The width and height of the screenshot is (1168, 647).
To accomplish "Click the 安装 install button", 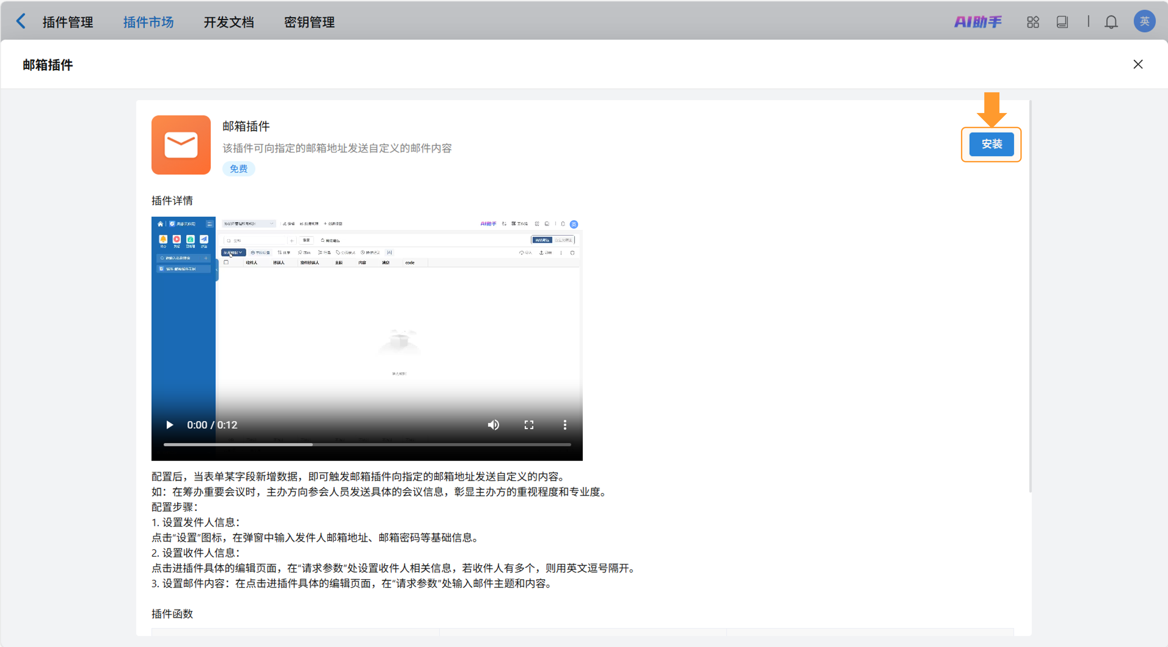I will [991, 144].
